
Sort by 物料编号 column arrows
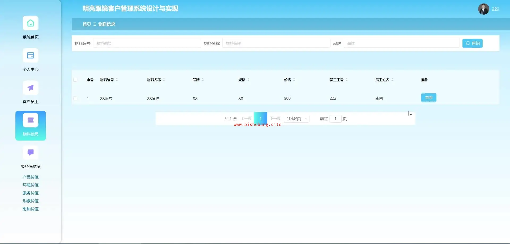coord(117,80)
